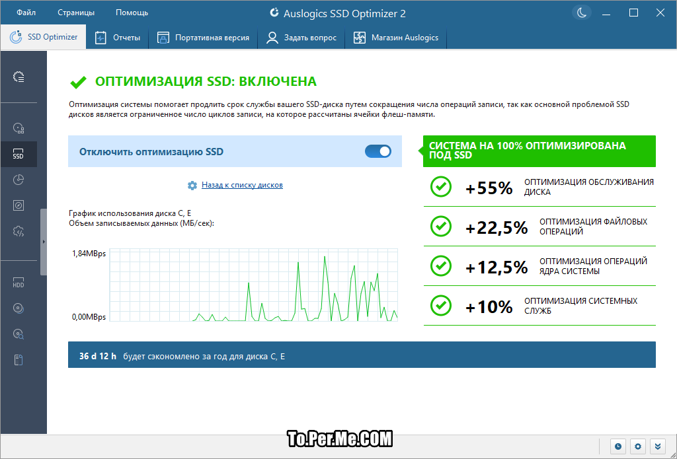Select the SSD sidebar icon
Screen dimensions: 677x459
19,154
